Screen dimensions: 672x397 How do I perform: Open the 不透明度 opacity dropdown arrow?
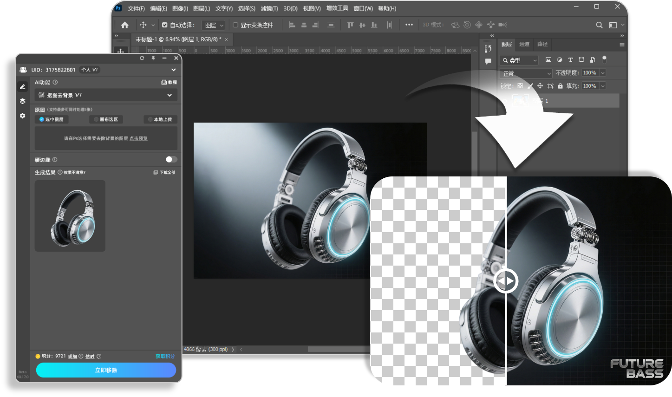tap(602, 73)
